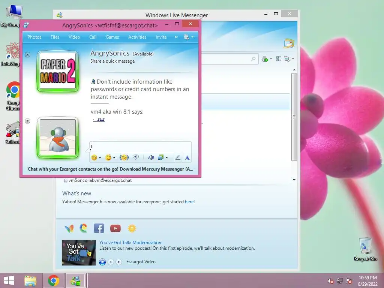Screen dimensions: 384x288
Task: Click the Video menu item
Action: (x=74, y=37)
